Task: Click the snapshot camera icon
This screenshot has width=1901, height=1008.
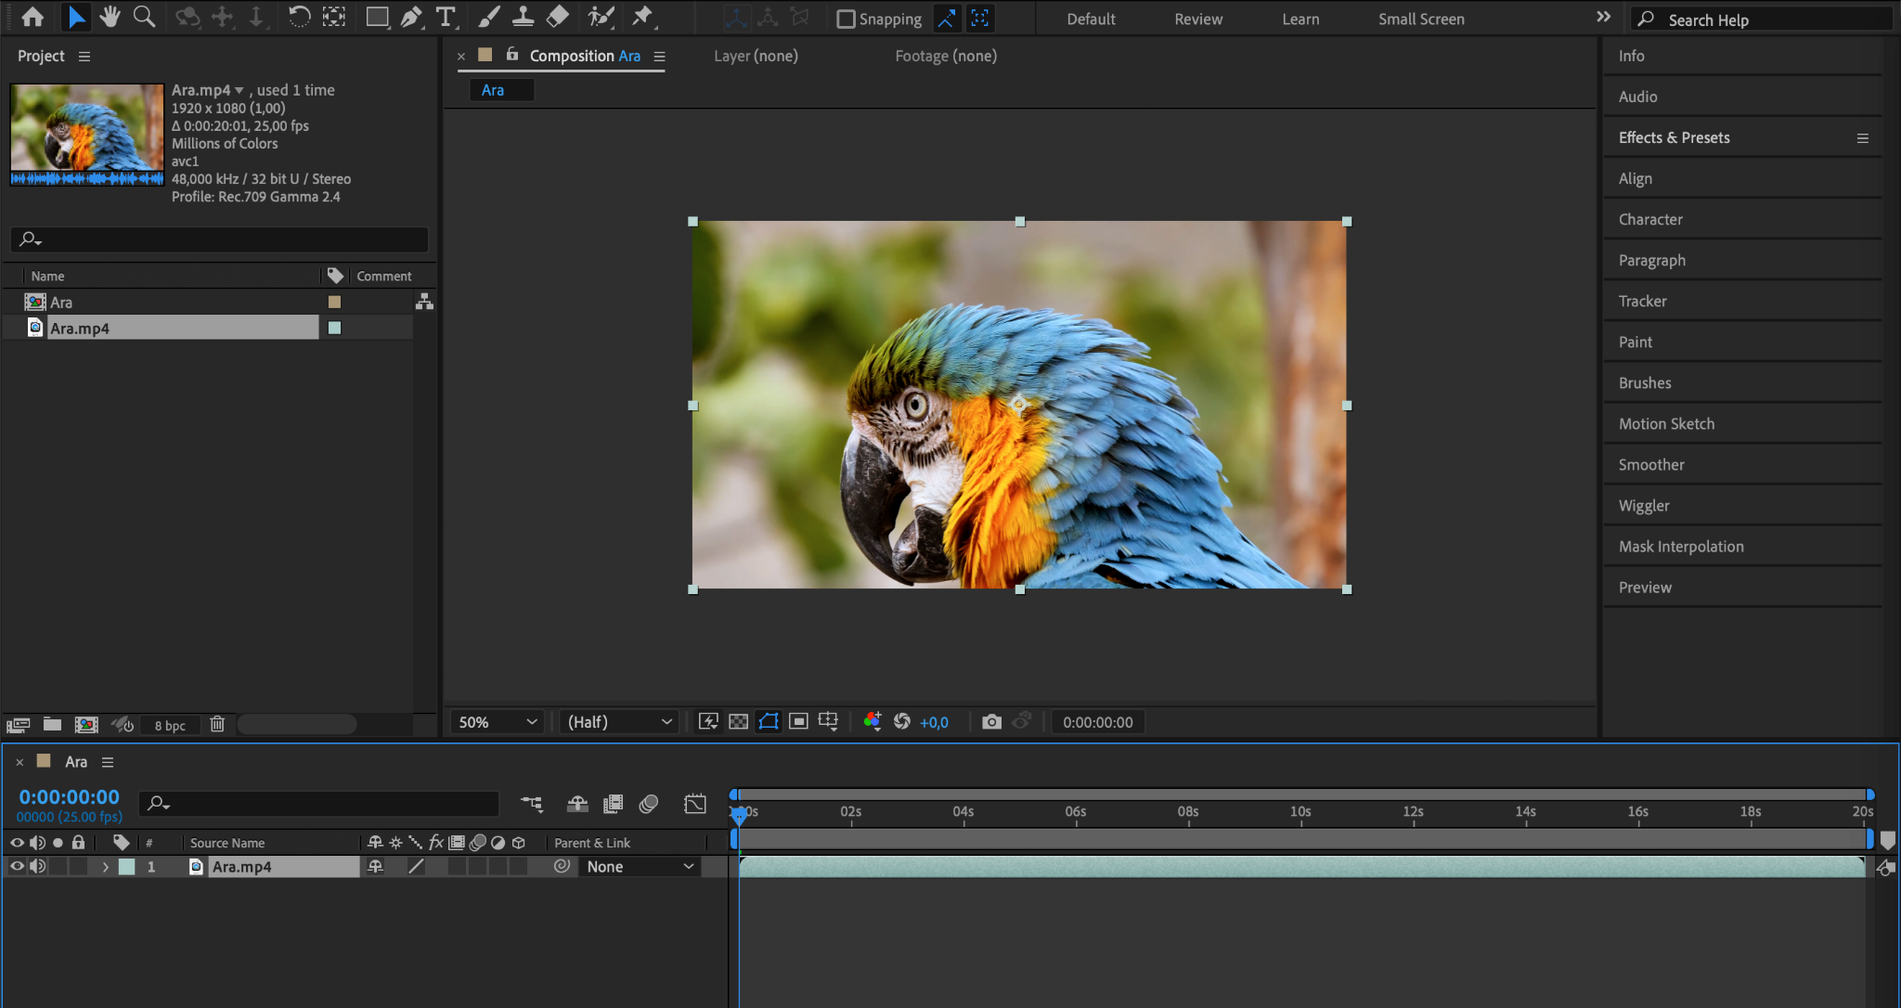Action: [991, 722]
